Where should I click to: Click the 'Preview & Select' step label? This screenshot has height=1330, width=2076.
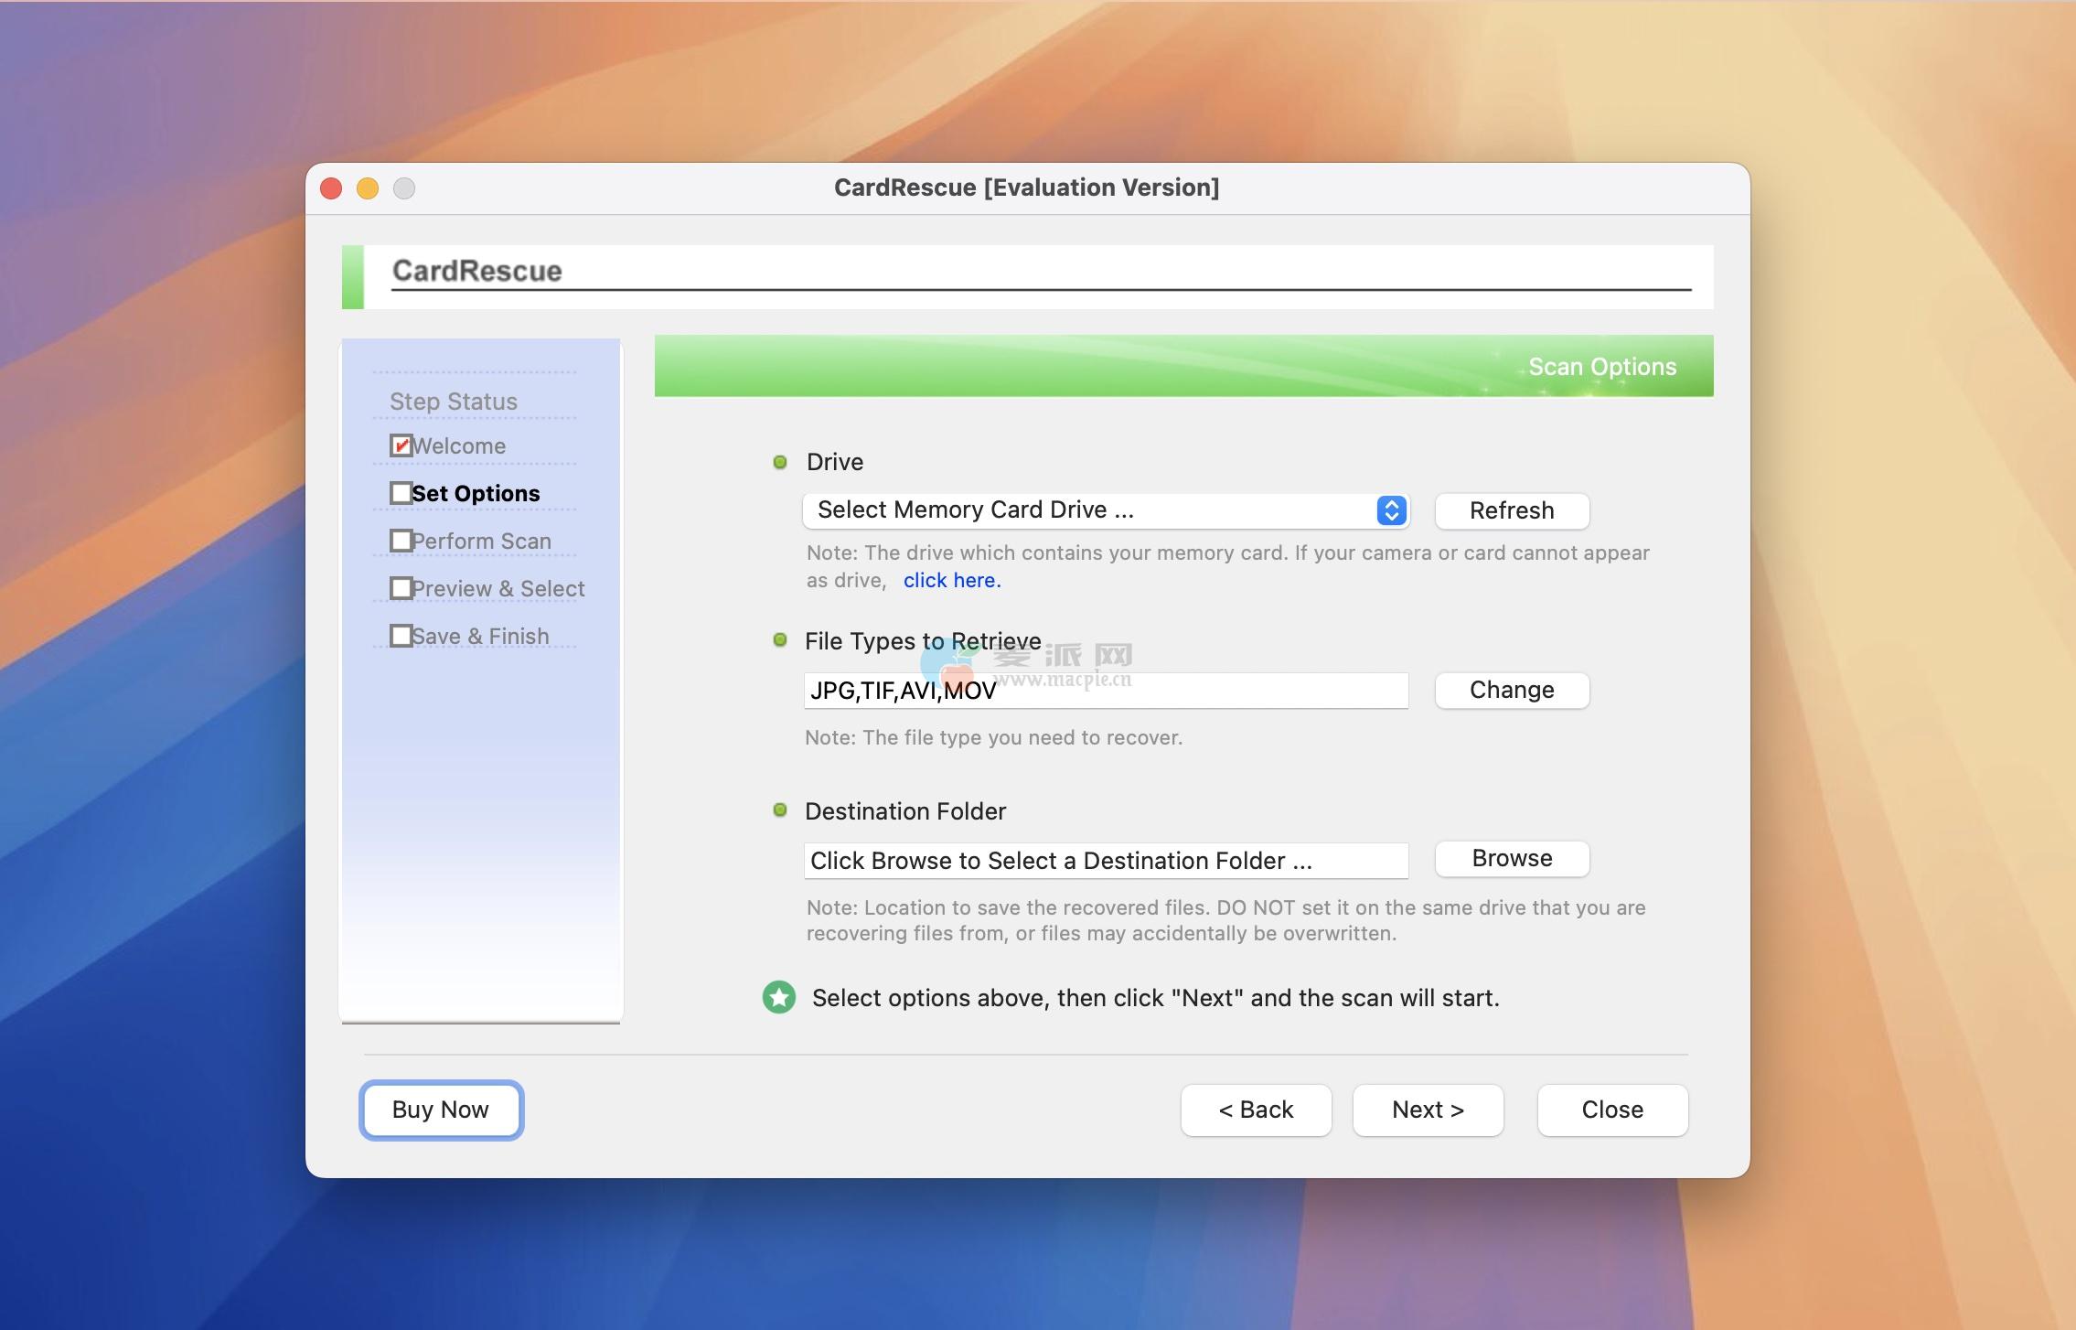pyautogui.click(x=498, y=589)
